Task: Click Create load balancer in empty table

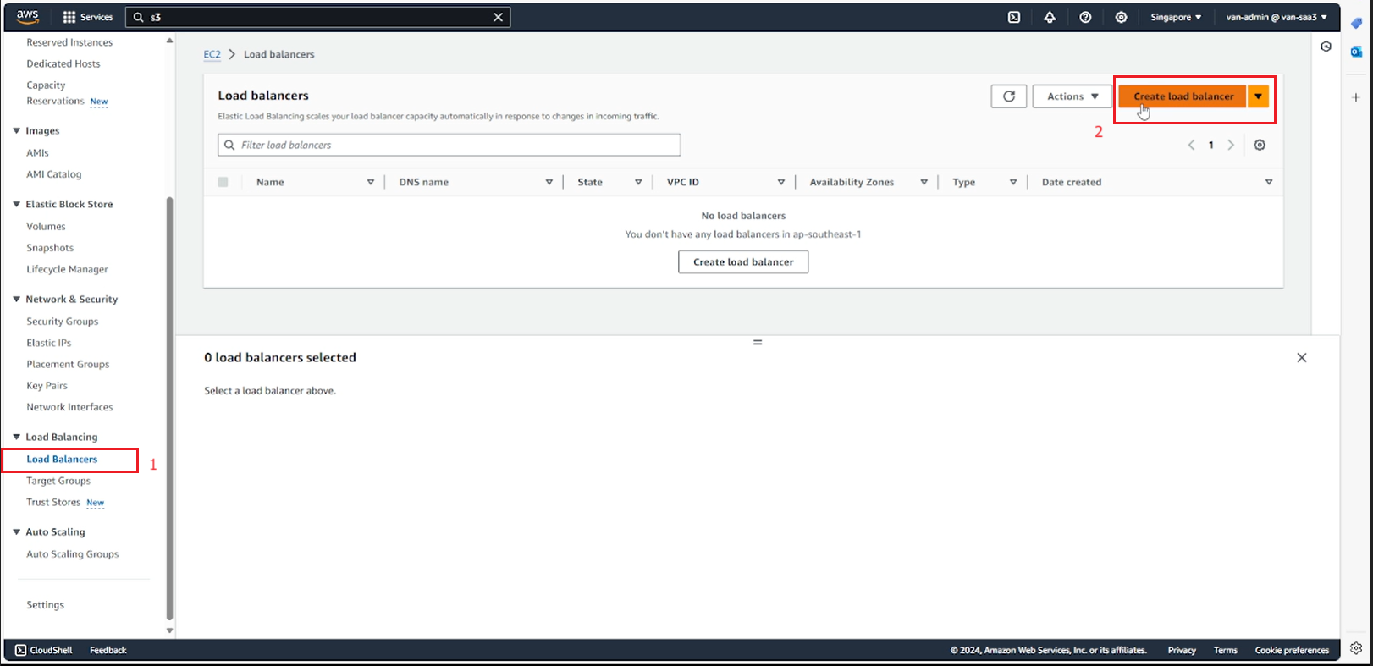Action: pyautogui.click(x=743, y=262)
